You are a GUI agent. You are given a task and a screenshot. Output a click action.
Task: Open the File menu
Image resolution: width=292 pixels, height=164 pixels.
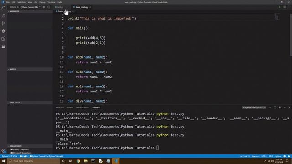click(8, 2)
